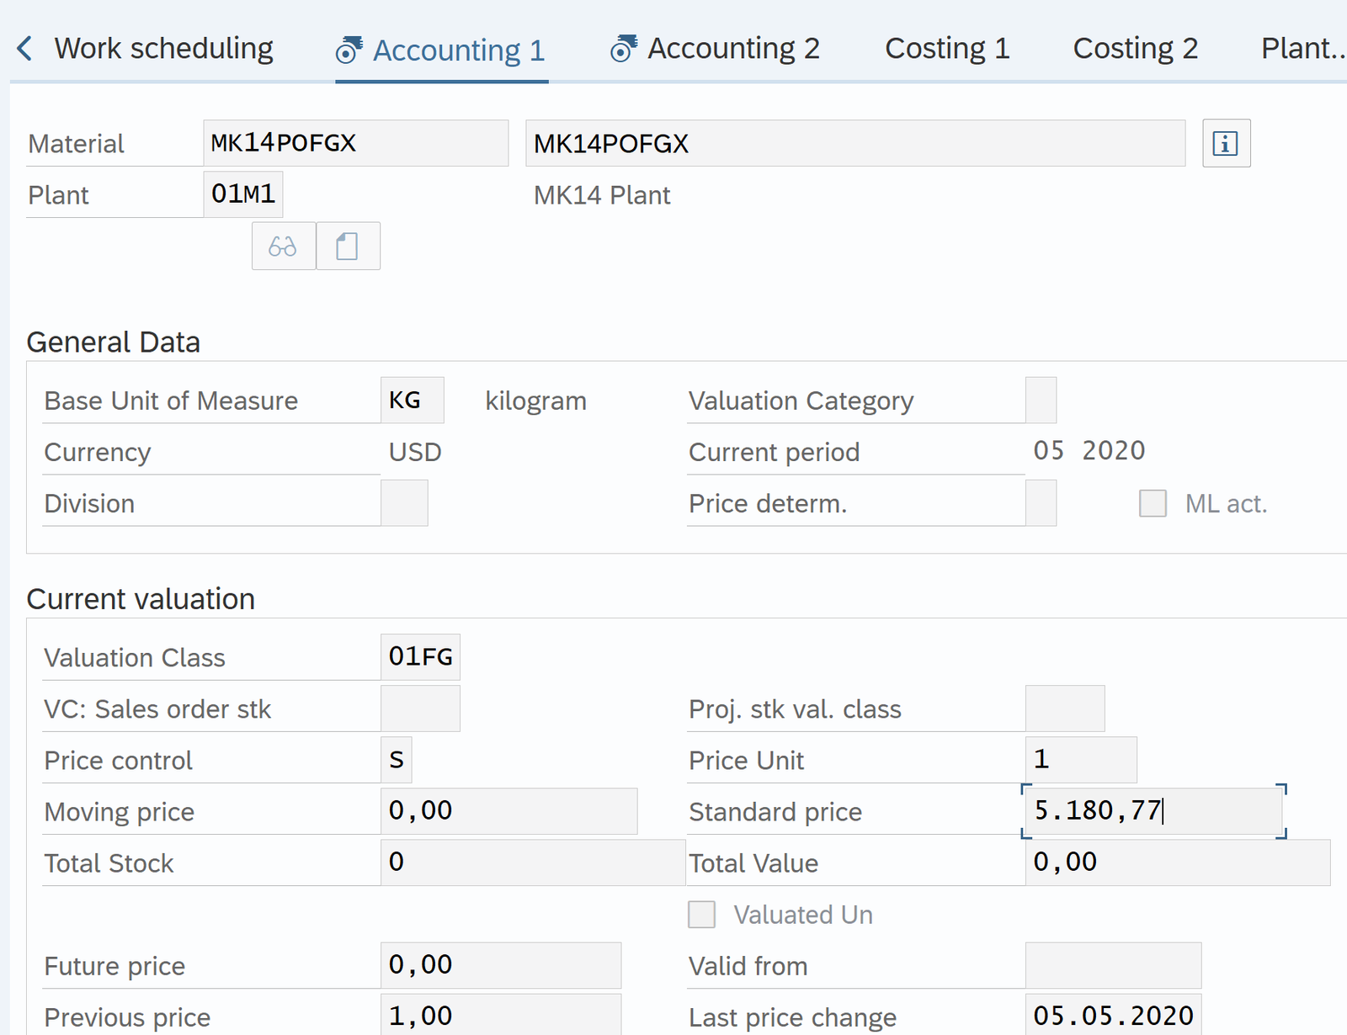Click the glasses display icon button
Image resolution: width=1347 pixels, height=1035 pixels.
pyautogui.click(x=284, y=247)
